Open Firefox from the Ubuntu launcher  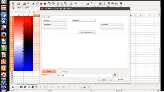tap(4, 35)
